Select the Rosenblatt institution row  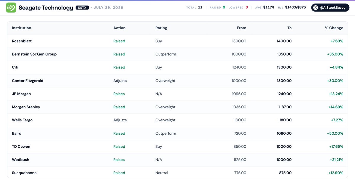coord(177,41)
